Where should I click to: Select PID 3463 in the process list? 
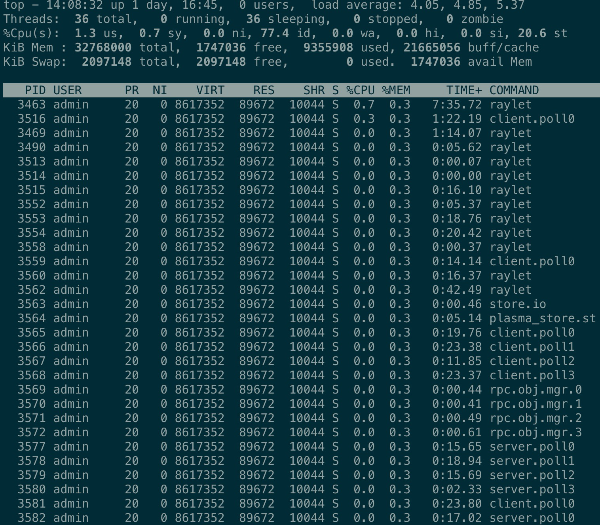(x=300, y=105)
